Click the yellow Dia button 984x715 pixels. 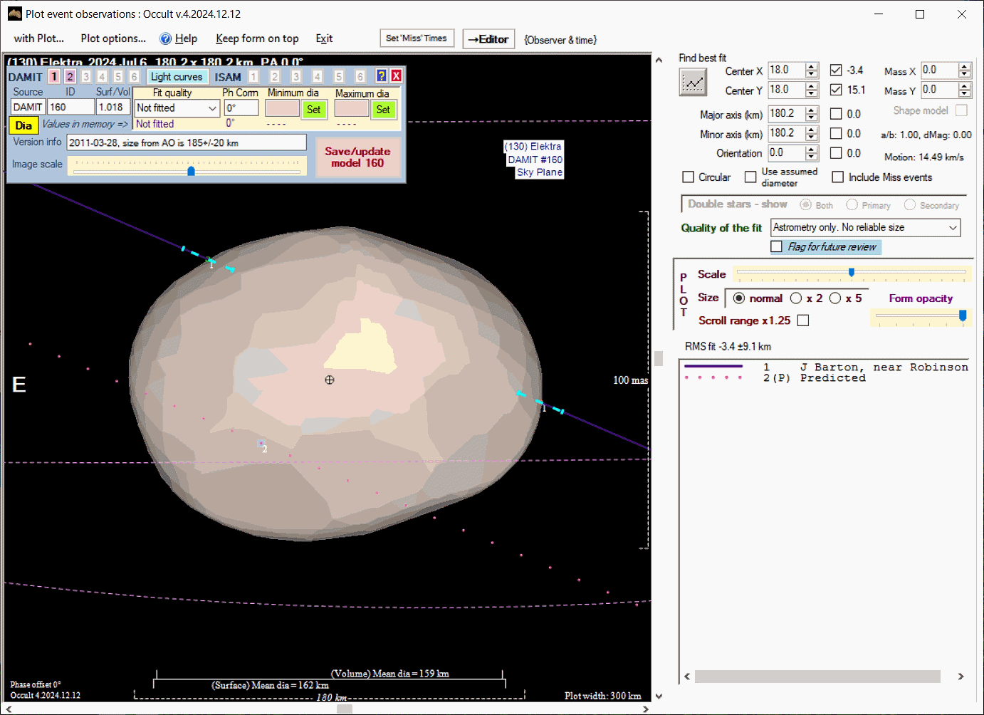point(23,125)
